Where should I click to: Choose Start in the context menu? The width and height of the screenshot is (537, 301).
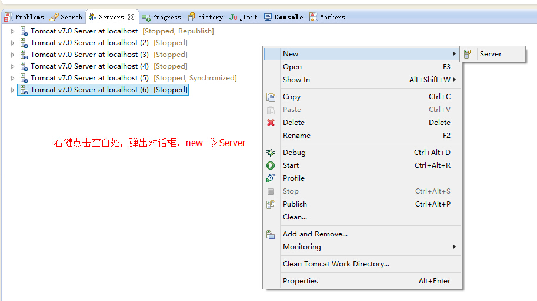(363, 165)
